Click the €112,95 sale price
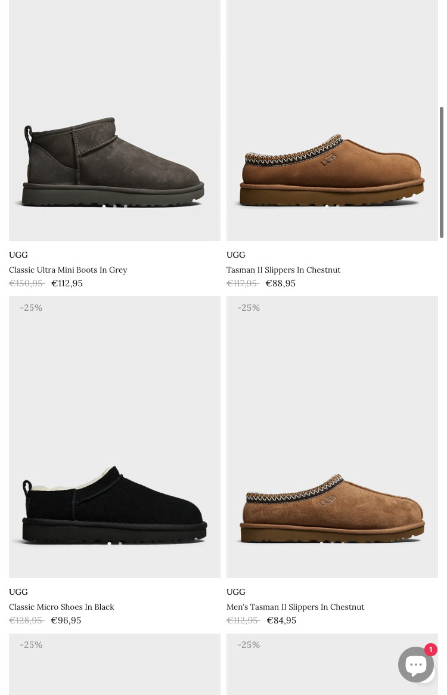447x695 pixels. 67,283
